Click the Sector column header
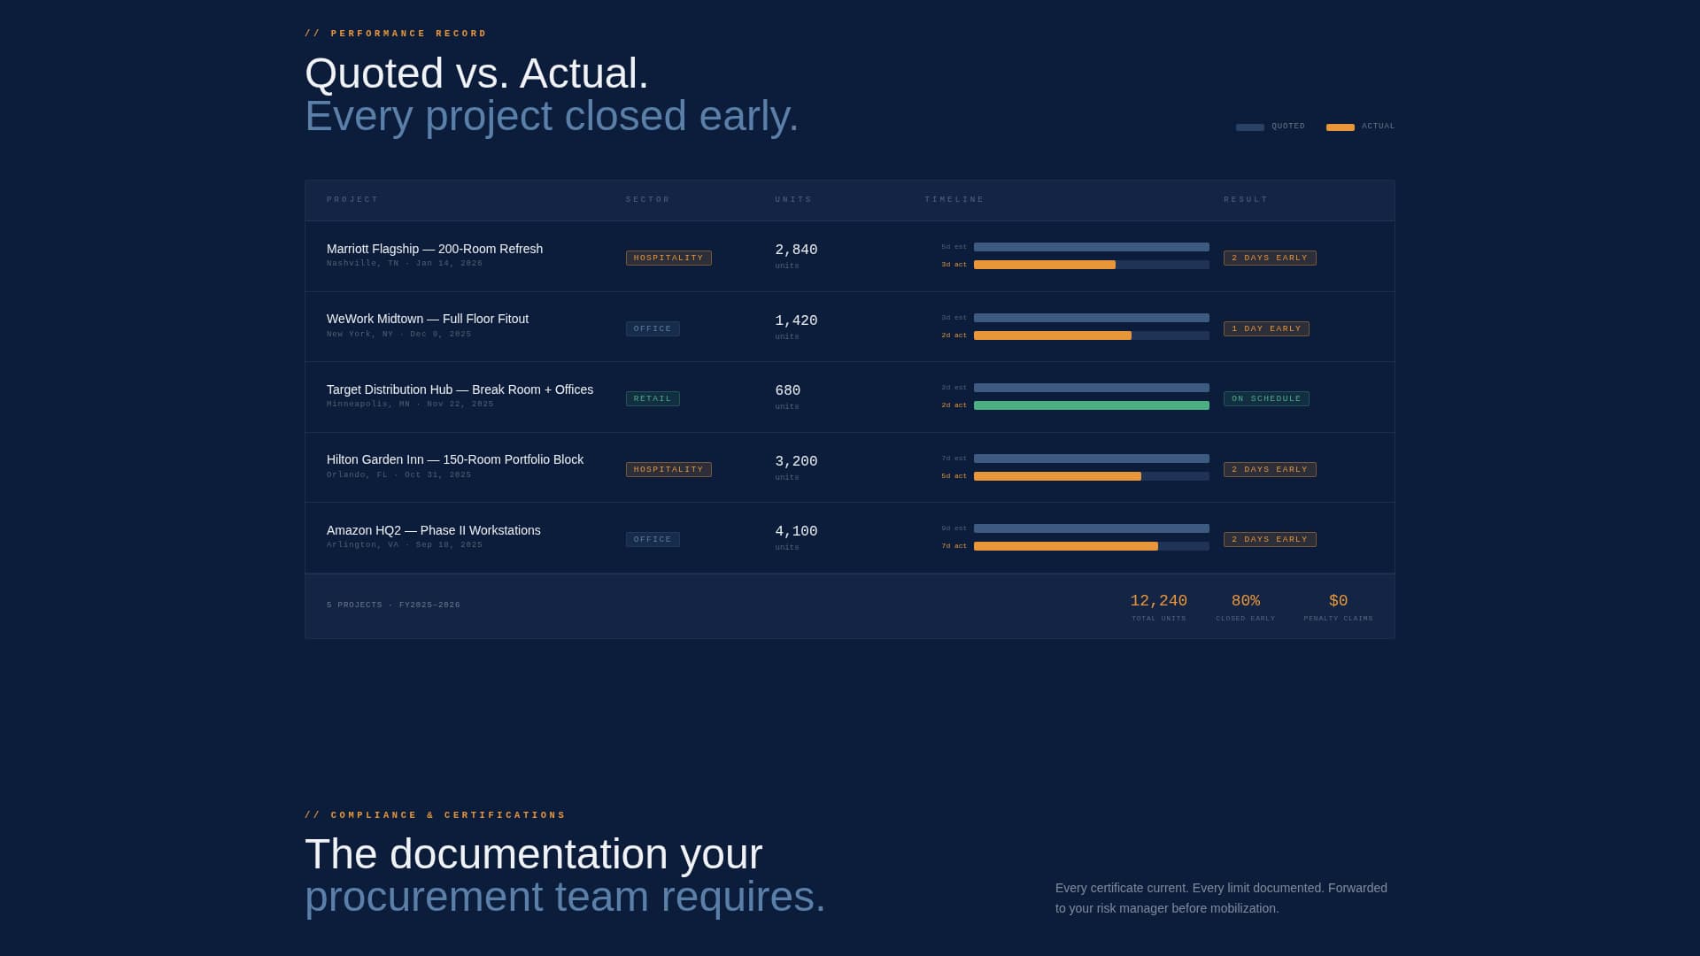This screenshot has width=1700, height=956. pos(648,200)
